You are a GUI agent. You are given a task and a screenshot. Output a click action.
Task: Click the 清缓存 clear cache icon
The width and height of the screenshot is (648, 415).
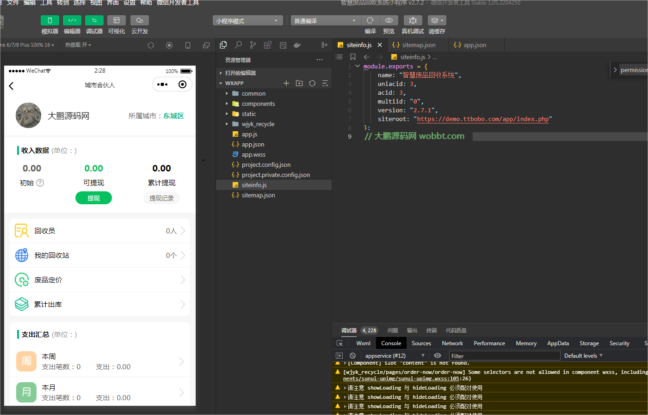[x=435, y=20]
